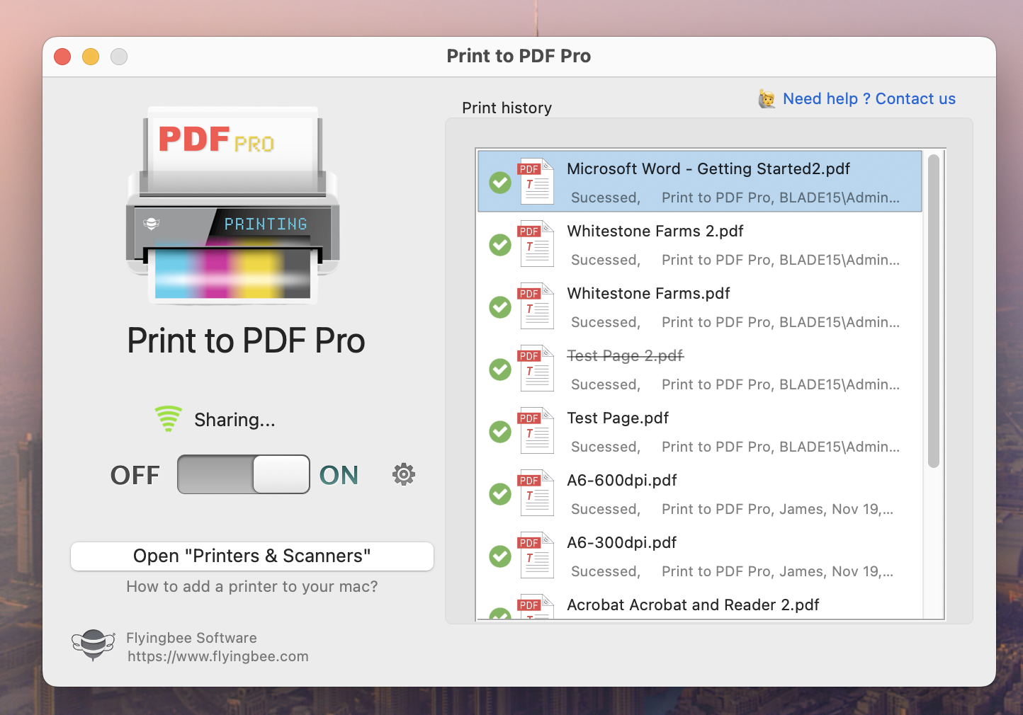Click the green Wi-Fi sharing icon

tap(169, 418)
